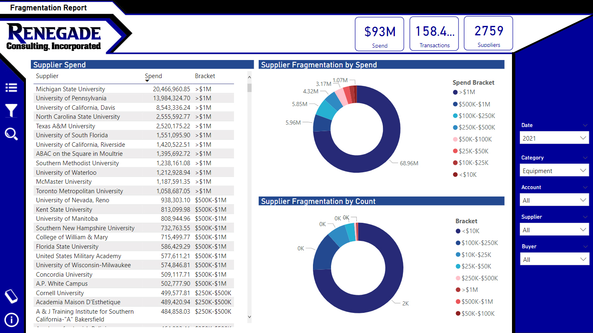The width and height of the screenshot is (593, 333).
Task: Select North Carolina State University row
Action: click(134, 116)
